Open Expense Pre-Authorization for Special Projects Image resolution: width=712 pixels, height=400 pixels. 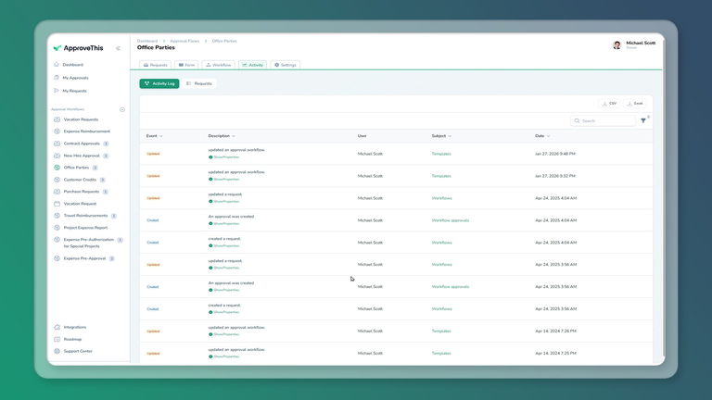tap(88, 243)
